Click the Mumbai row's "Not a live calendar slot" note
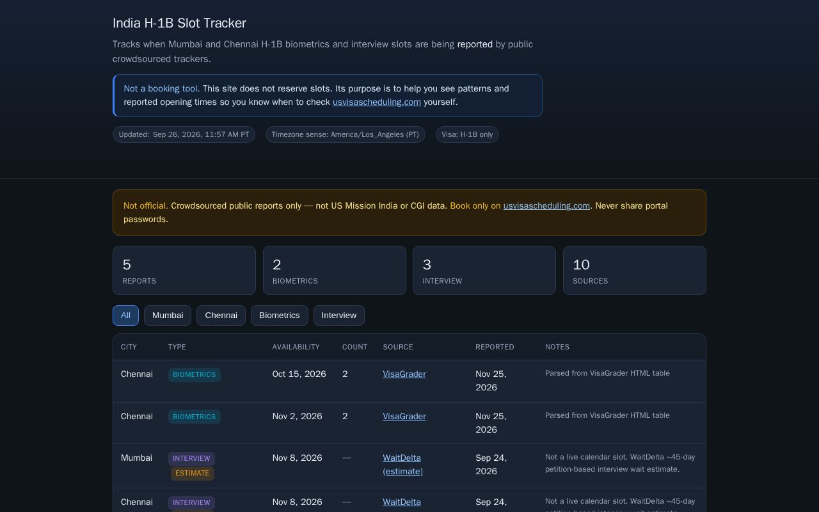Screen dimensions: 819x512 pos(620,463)
